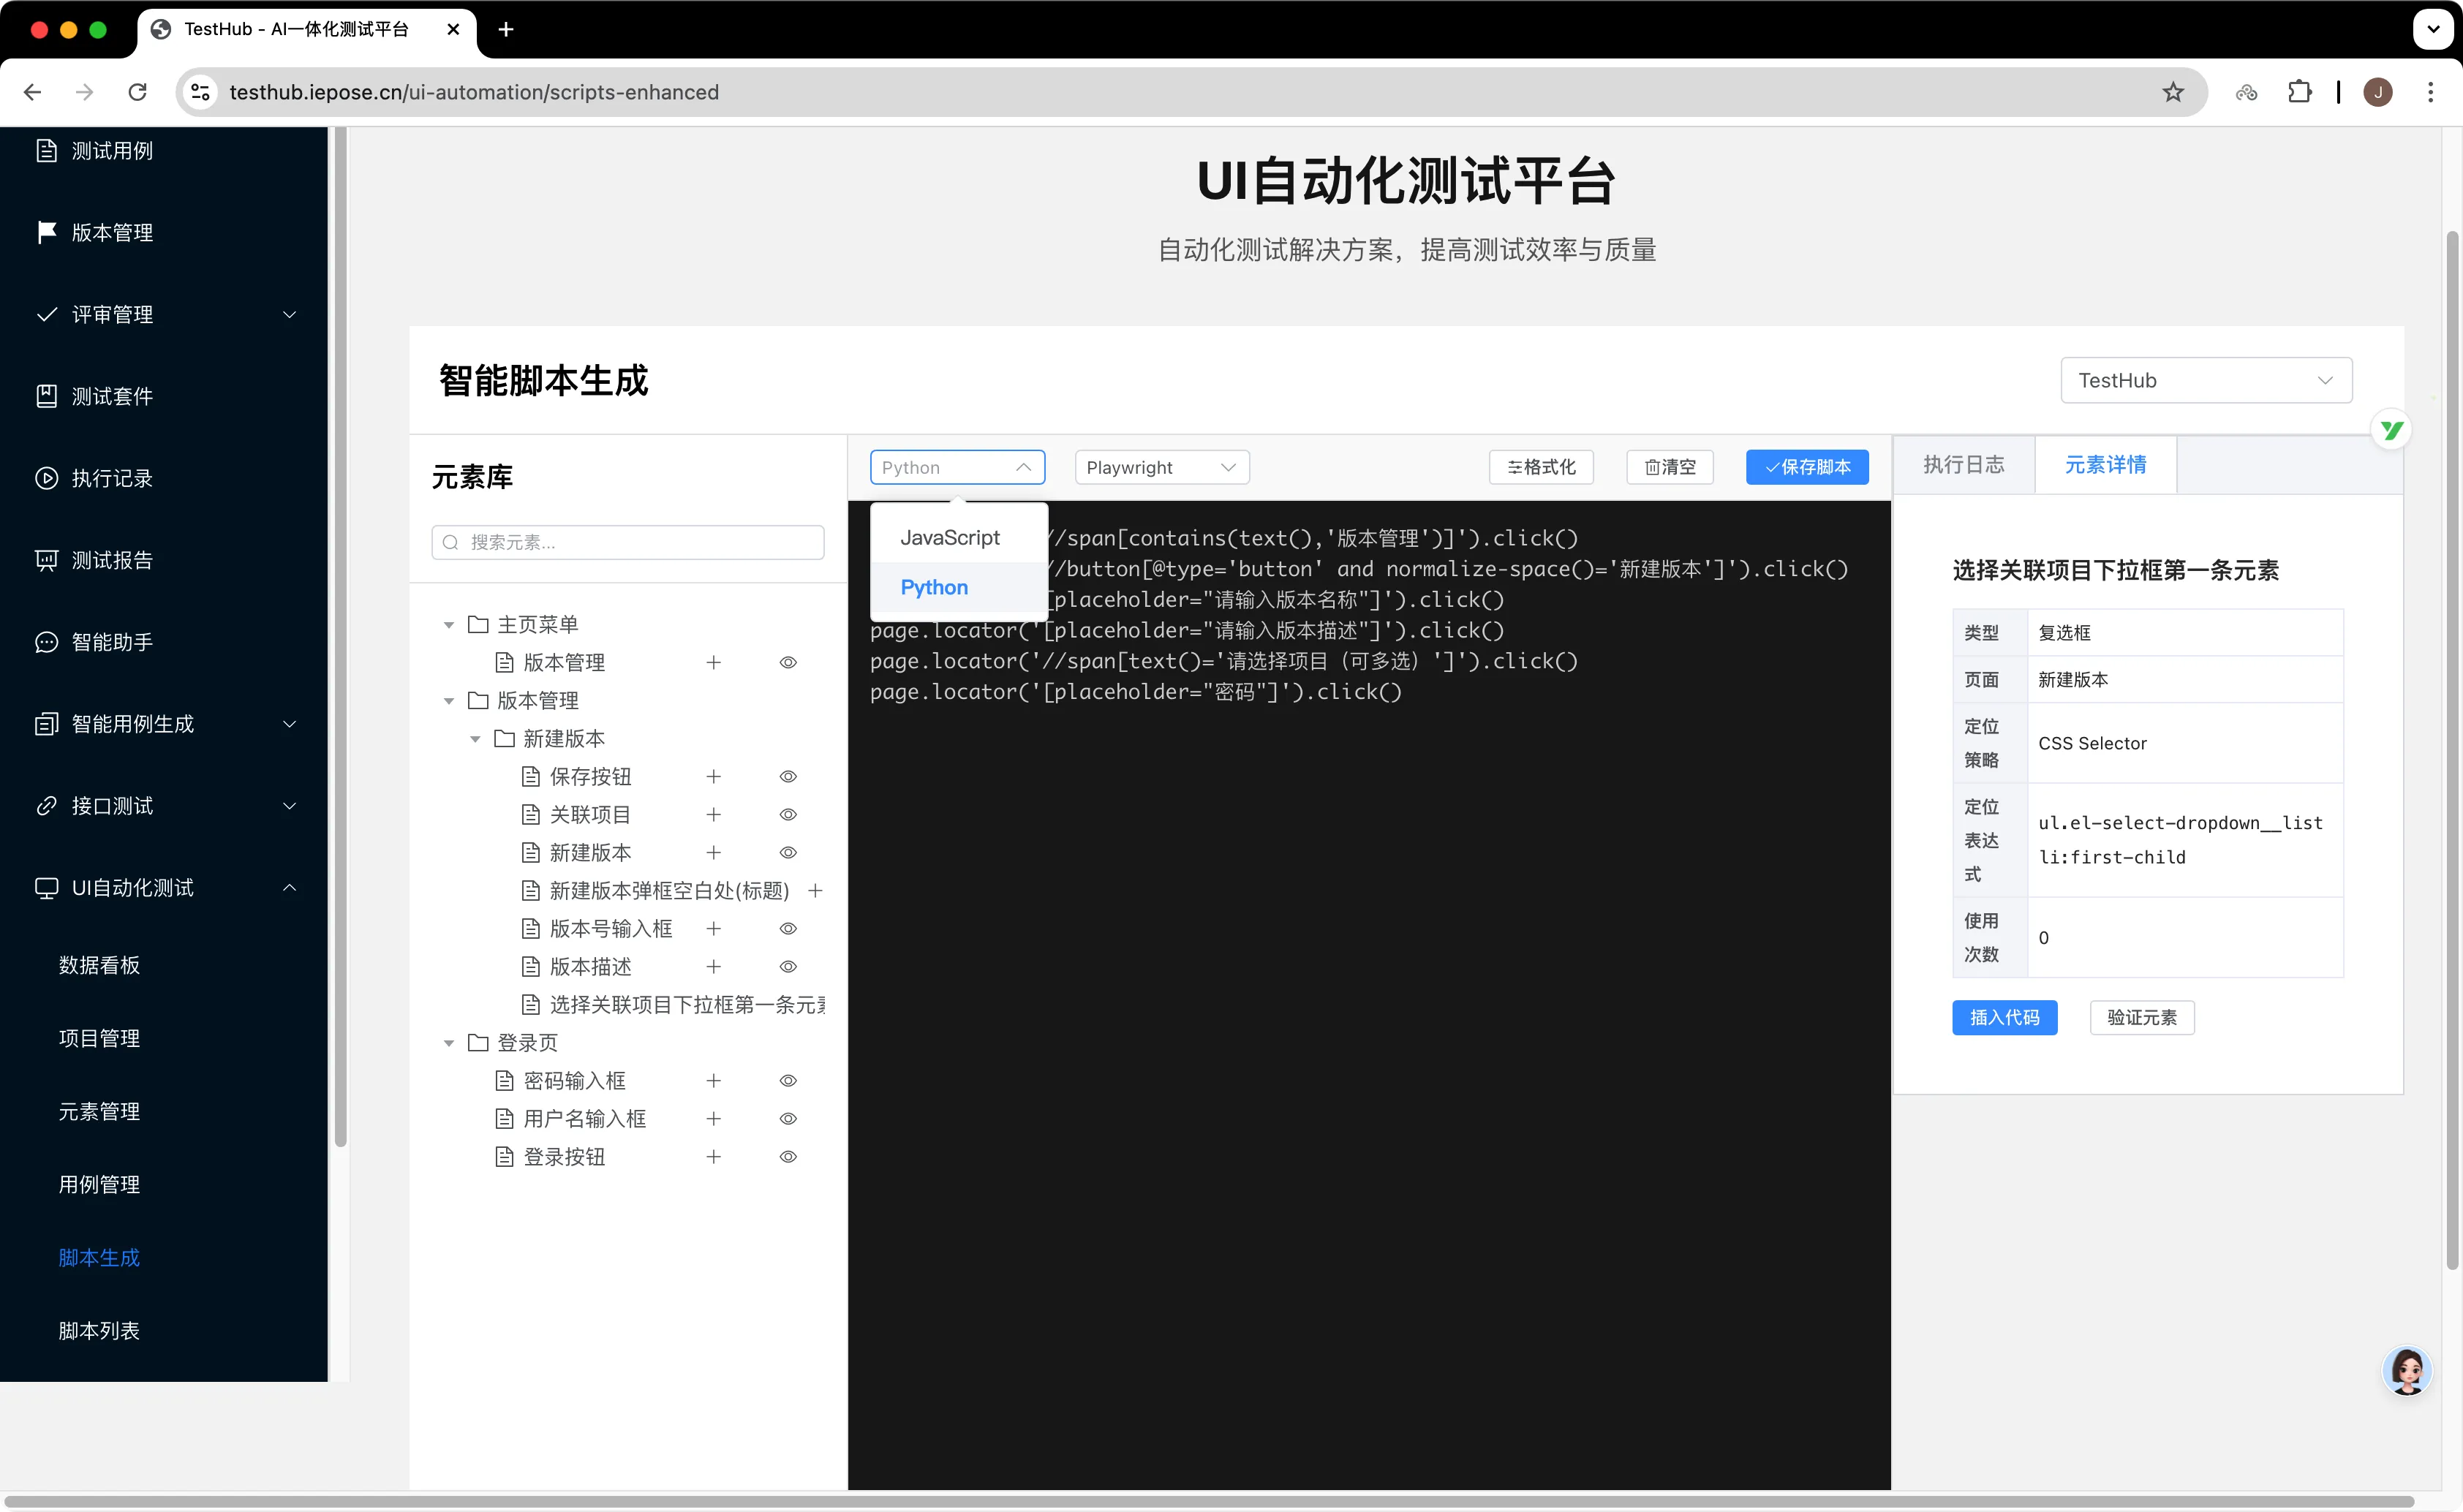Bookmark this page with star icon
The height and width of the screenshot is (1512, 2463).
2172,92
